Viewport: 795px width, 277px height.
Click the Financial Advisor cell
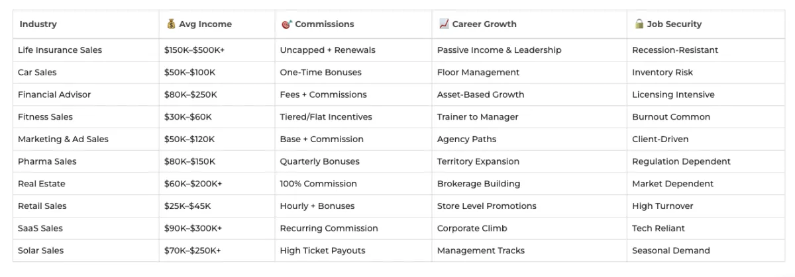pos(54,95)
